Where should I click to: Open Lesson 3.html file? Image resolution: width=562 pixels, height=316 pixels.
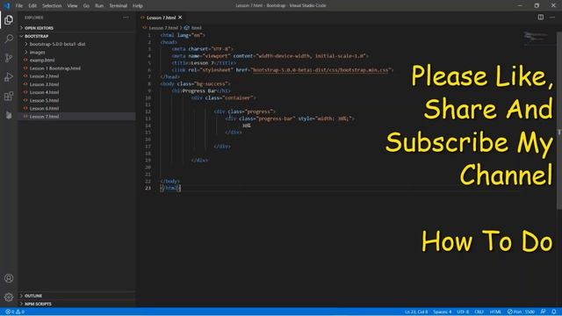point(44,84)
